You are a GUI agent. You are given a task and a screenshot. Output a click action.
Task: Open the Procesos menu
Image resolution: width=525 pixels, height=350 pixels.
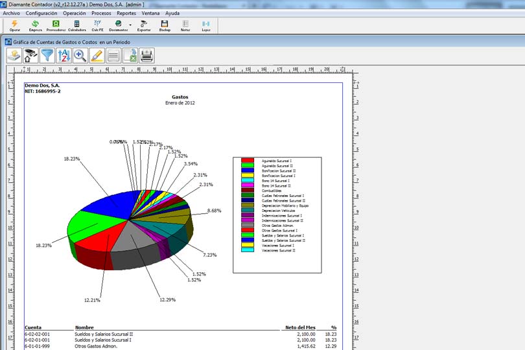click(x=101, y=13)
